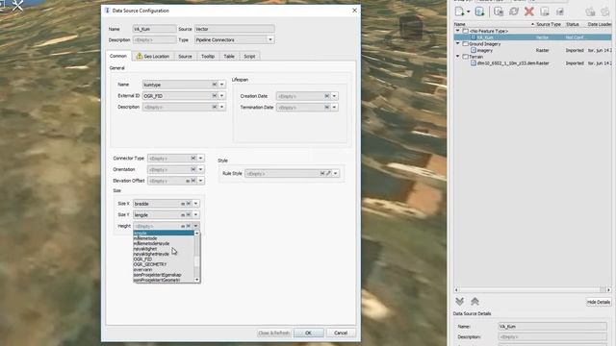Select OGR_GEOMETRY in the Height list

pos(150,264)
